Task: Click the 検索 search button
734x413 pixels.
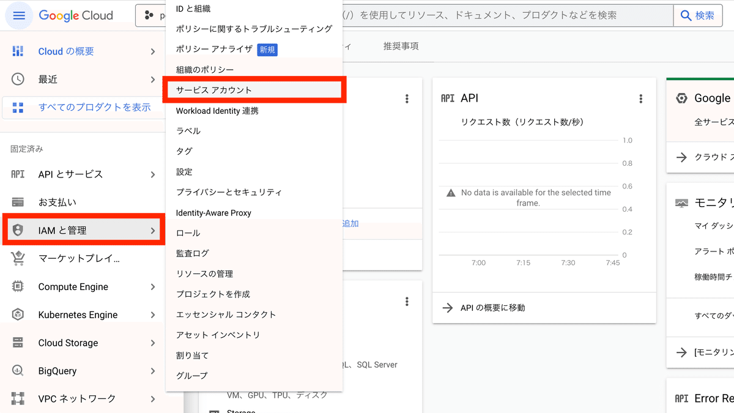Action: point(697,15)
